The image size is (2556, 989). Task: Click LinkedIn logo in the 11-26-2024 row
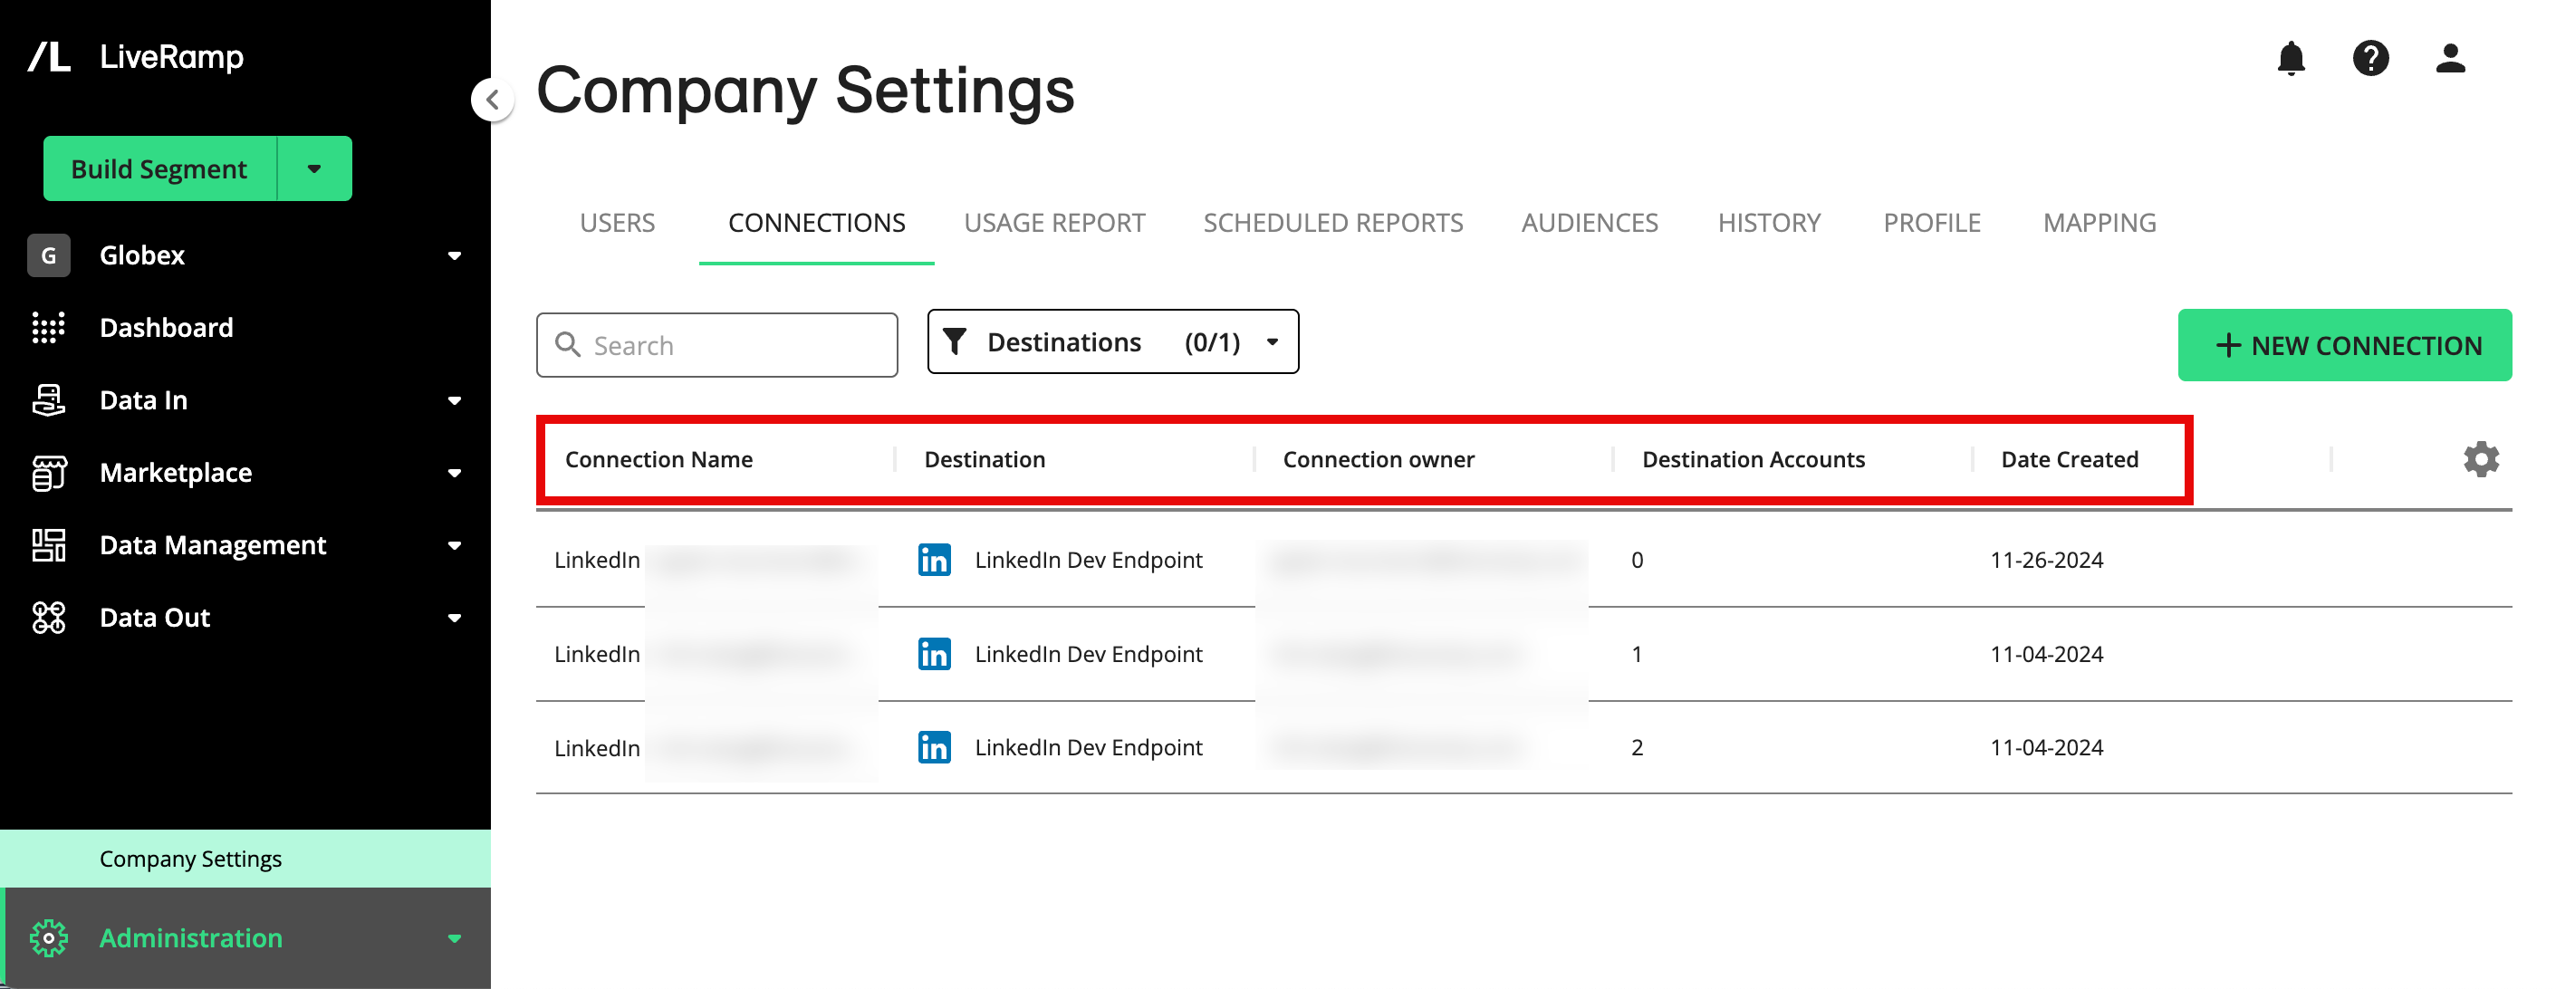pos(934,561)
